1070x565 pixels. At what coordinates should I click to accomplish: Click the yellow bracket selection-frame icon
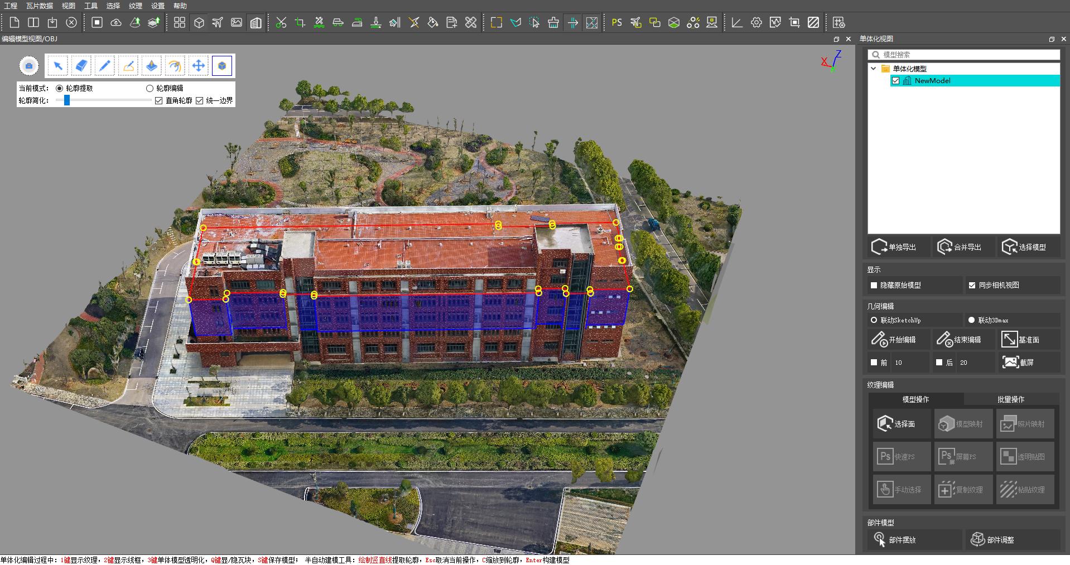(496, 22)
